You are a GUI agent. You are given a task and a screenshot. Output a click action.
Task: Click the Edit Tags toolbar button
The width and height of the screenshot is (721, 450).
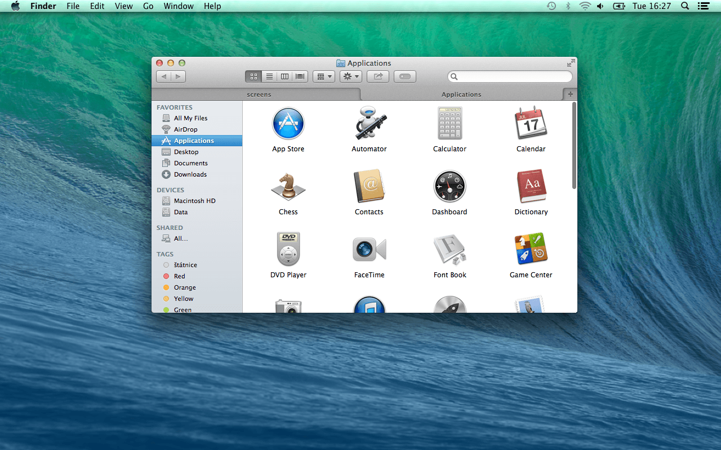(405, 76)
